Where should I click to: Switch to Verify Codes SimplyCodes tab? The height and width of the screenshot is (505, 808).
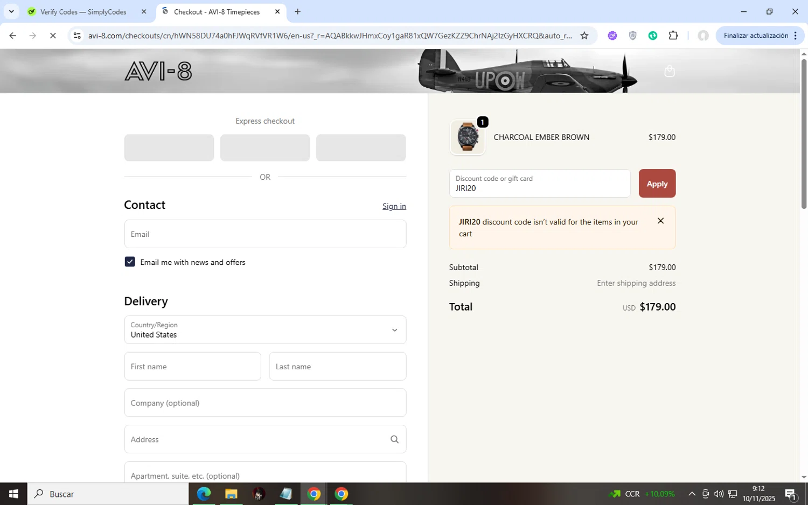tap(83, 12)
